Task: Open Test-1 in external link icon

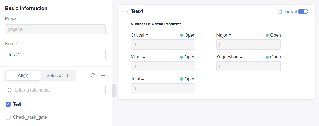Action: coord(279,12)
